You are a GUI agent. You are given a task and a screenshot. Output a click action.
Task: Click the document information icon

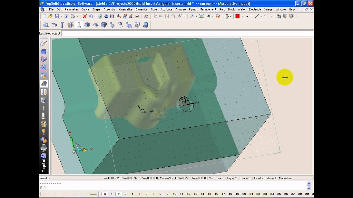[66, 16]
